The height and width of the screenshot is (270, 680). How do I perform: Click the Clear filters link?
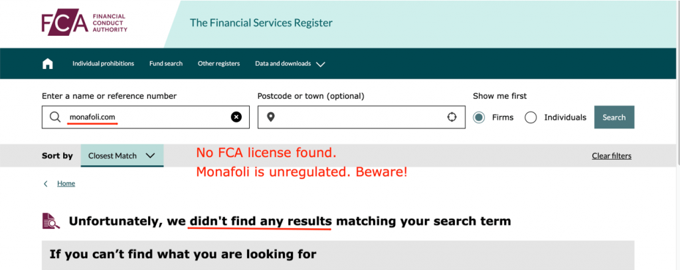612,156
